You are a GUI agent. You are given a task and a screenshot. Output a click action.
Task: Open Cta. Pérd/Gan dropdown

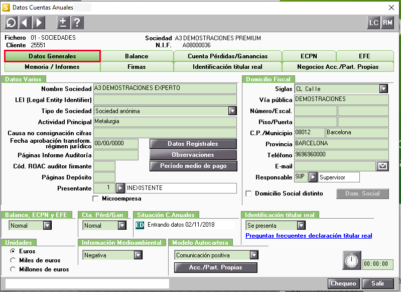coord(122,225)
